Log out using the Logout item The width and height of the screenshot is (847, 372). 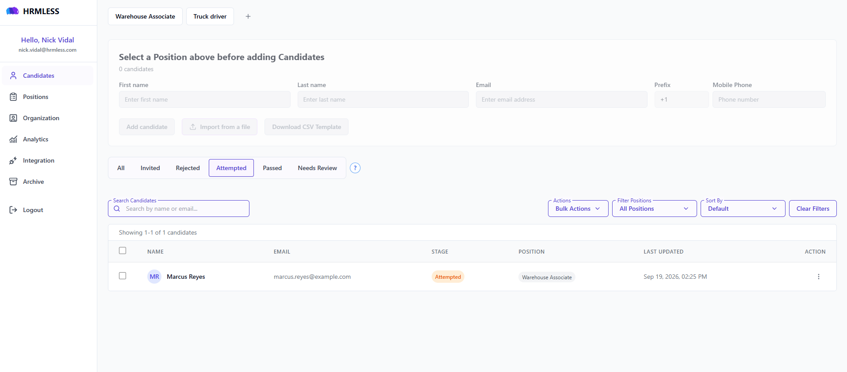[x=47, y=210]
